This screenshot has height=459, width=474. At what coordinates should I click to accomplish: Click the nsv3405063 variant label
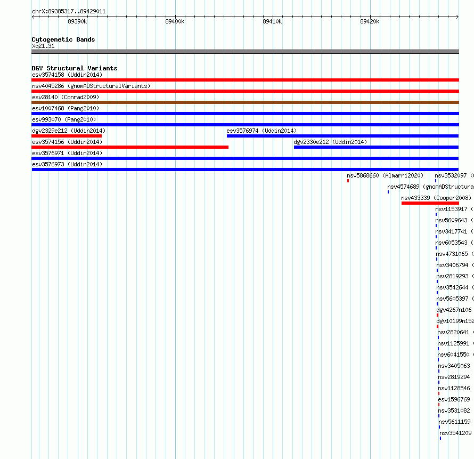point(454,366)
